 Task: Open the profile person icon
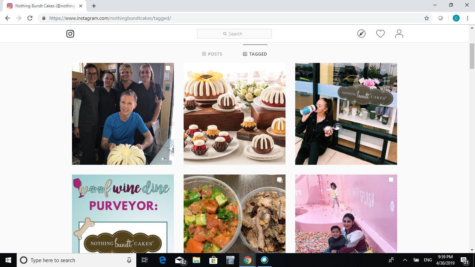tap(399, 34)
